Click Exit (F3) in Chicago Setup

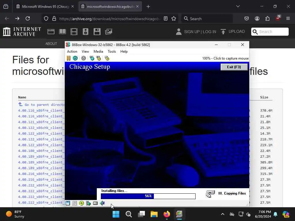[234, 67]
